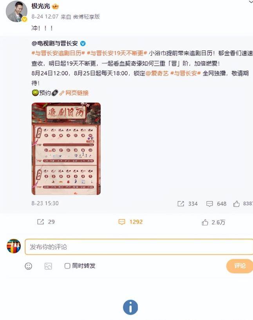Open comments icon showing 1292
The height and width of the screenshot is (320, 253).
pos(122,222)
